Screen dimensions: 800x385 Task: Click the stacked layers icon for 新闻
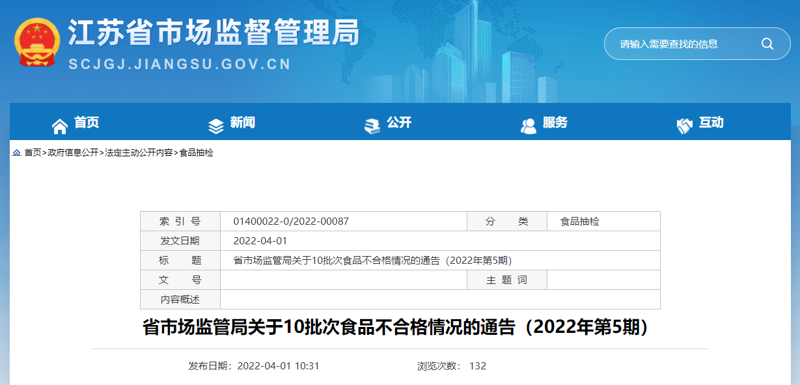point(215,126)
